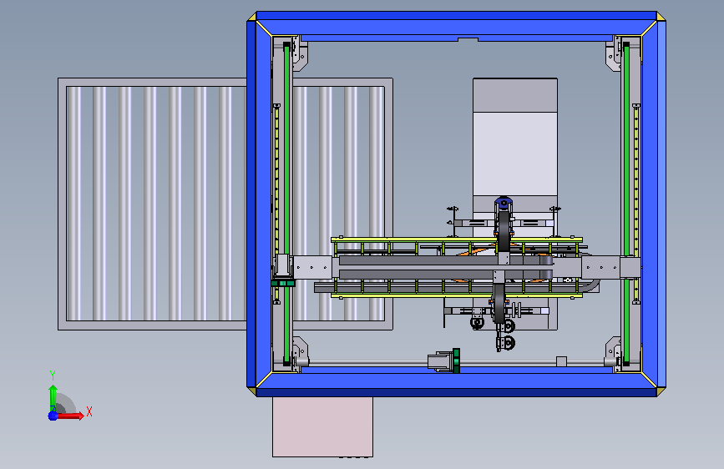Click the red X axis arrow of the triad

(69, 416)
